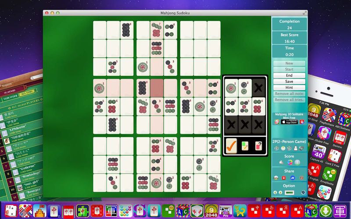Pick the 5-dot tile in the tile picker
This screenshot has height=219, width=351.
point(245,106)
